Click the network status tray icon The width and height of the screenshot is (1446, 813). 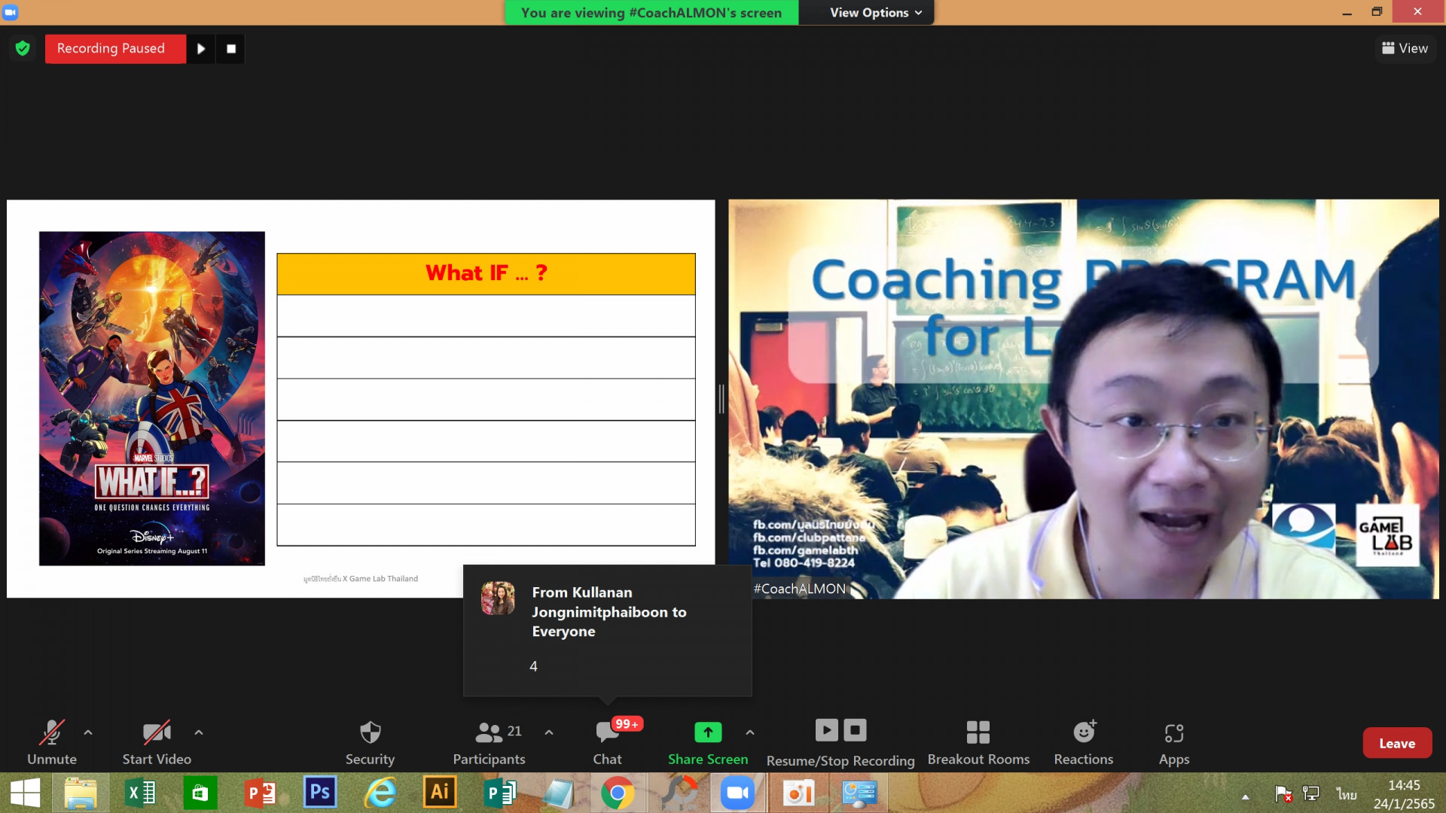click(x=1311, y=793)
